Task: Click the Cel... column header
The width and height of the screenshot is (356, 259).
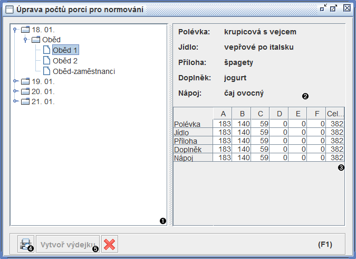Action: [x=335, y=113]
